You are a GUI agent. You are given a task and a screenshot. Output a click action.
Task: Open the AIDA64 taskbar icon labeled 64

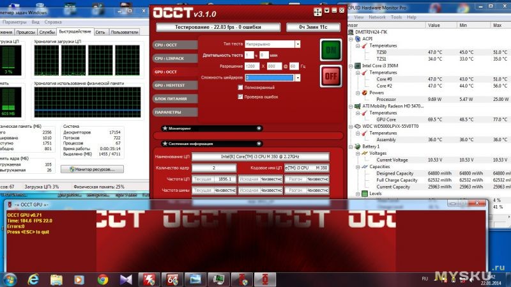coord(172,279)
